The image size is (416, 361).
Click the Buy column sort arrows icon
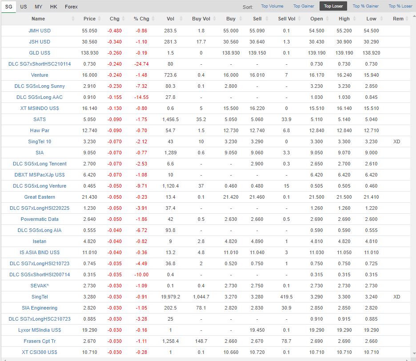coord(240,19)
